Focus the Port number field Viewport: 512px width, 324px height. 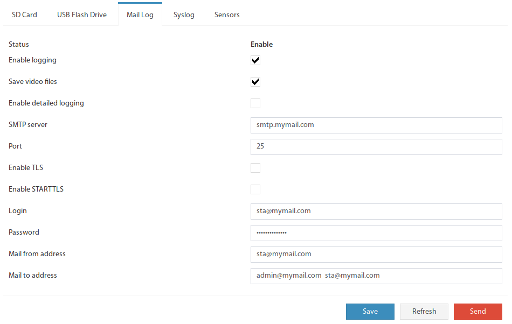click(x=376, y=147)
